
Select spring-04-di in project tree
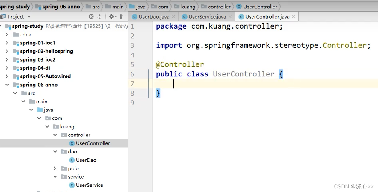(35, 68)
